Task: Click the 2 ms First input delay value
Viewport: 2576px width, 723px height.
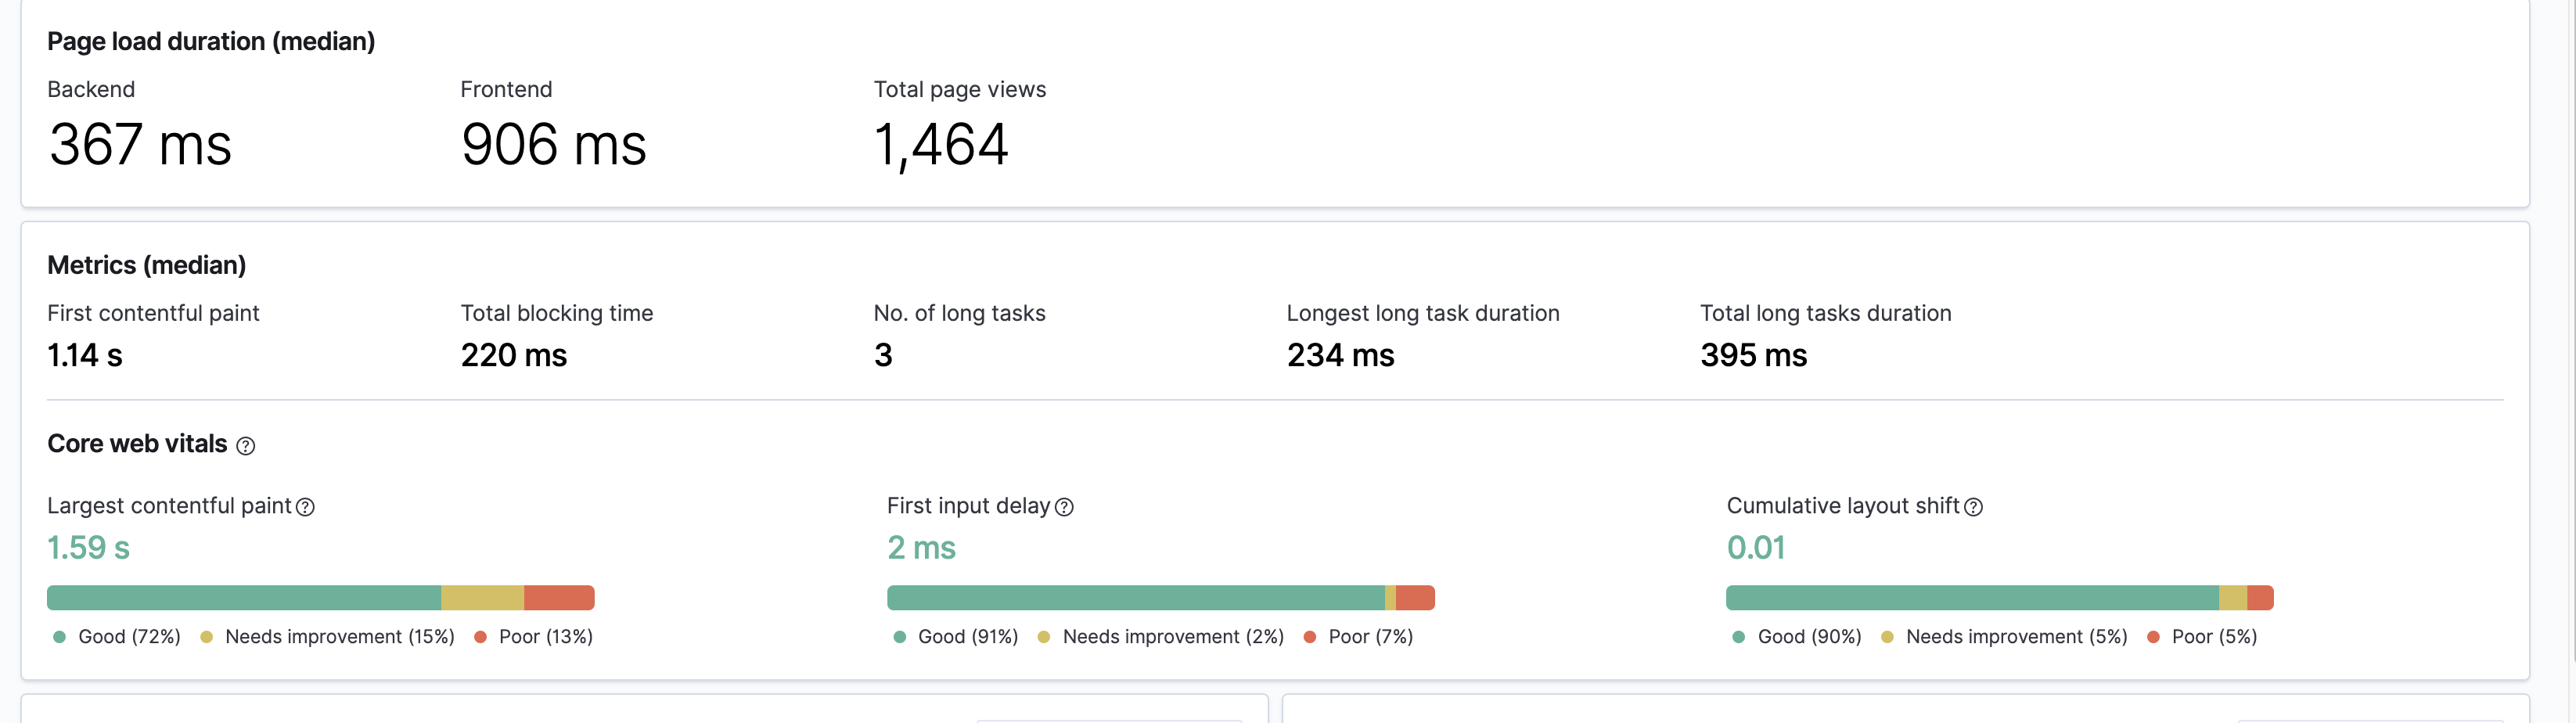Action: (922, 548)
